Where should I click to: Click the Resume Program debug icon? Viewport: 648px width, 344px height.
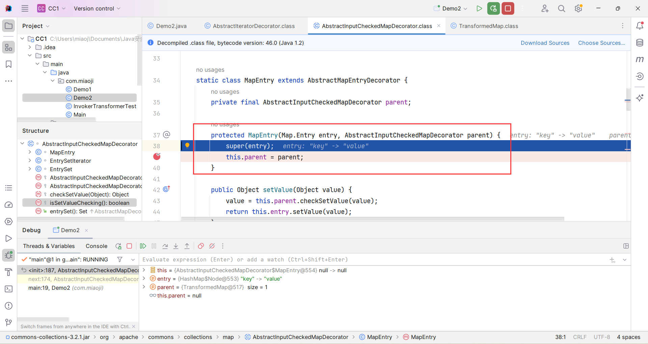coord(143,246)
